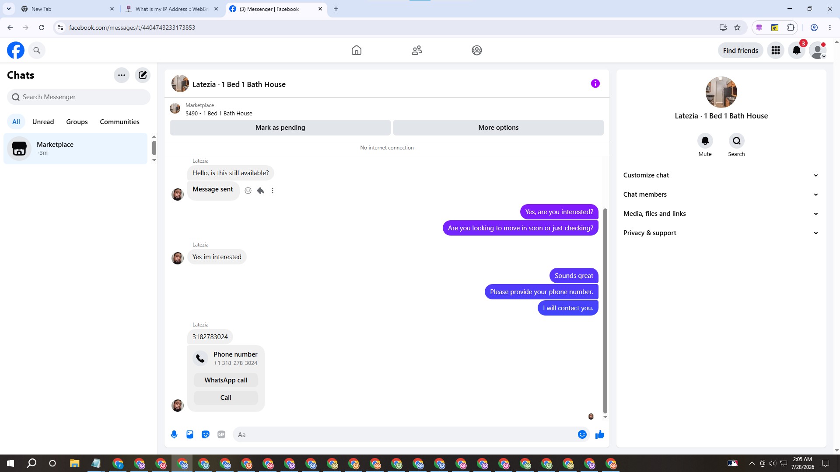Select the Communities chats filter

tap(119, 122)
